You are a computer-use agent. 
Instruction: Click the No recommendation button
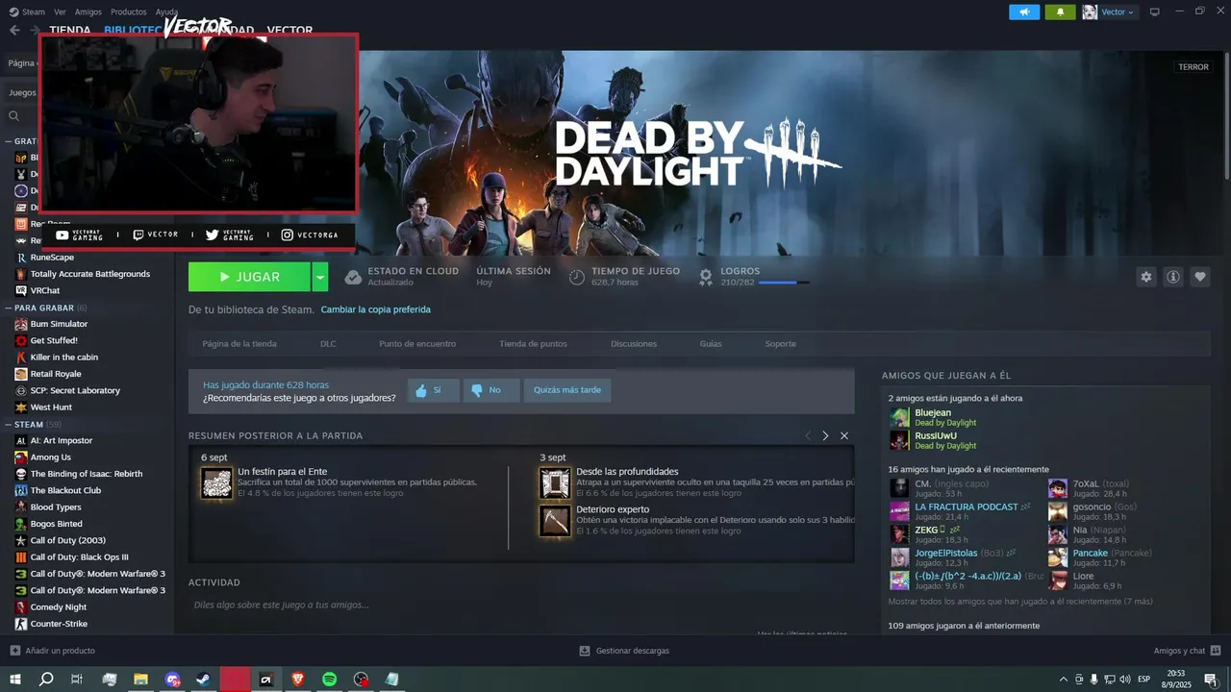click(x=490, y=390)
